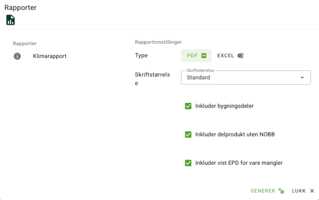Click the Rapporter dialog title
Screen dimensions: 319x200
(20, 8)
